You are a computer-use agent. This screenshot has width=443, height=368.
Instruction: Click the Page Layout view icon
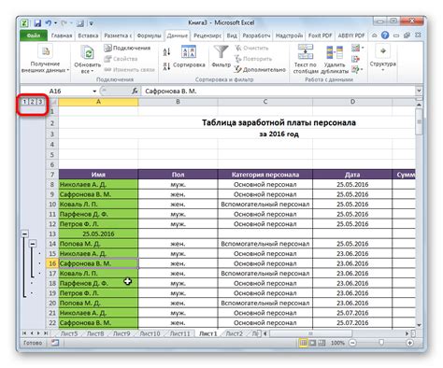pyautogui.click(x=312, y=343)
